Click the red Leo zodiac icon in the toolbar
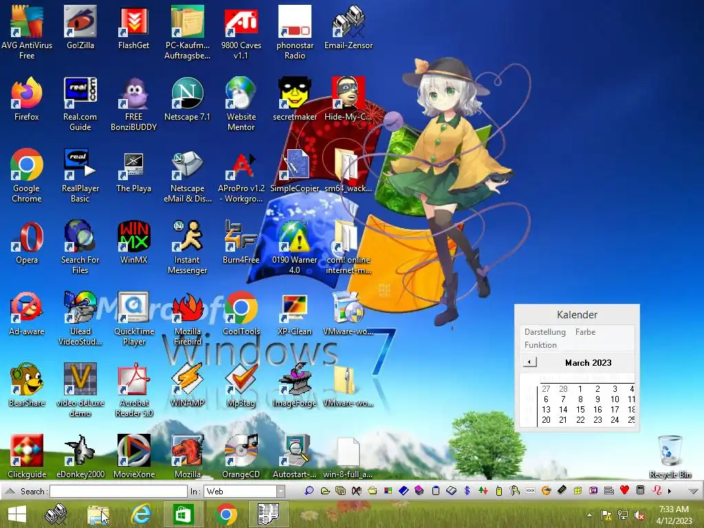The height and width of the screenshot is (528, 704). click(x=657, y=490)
